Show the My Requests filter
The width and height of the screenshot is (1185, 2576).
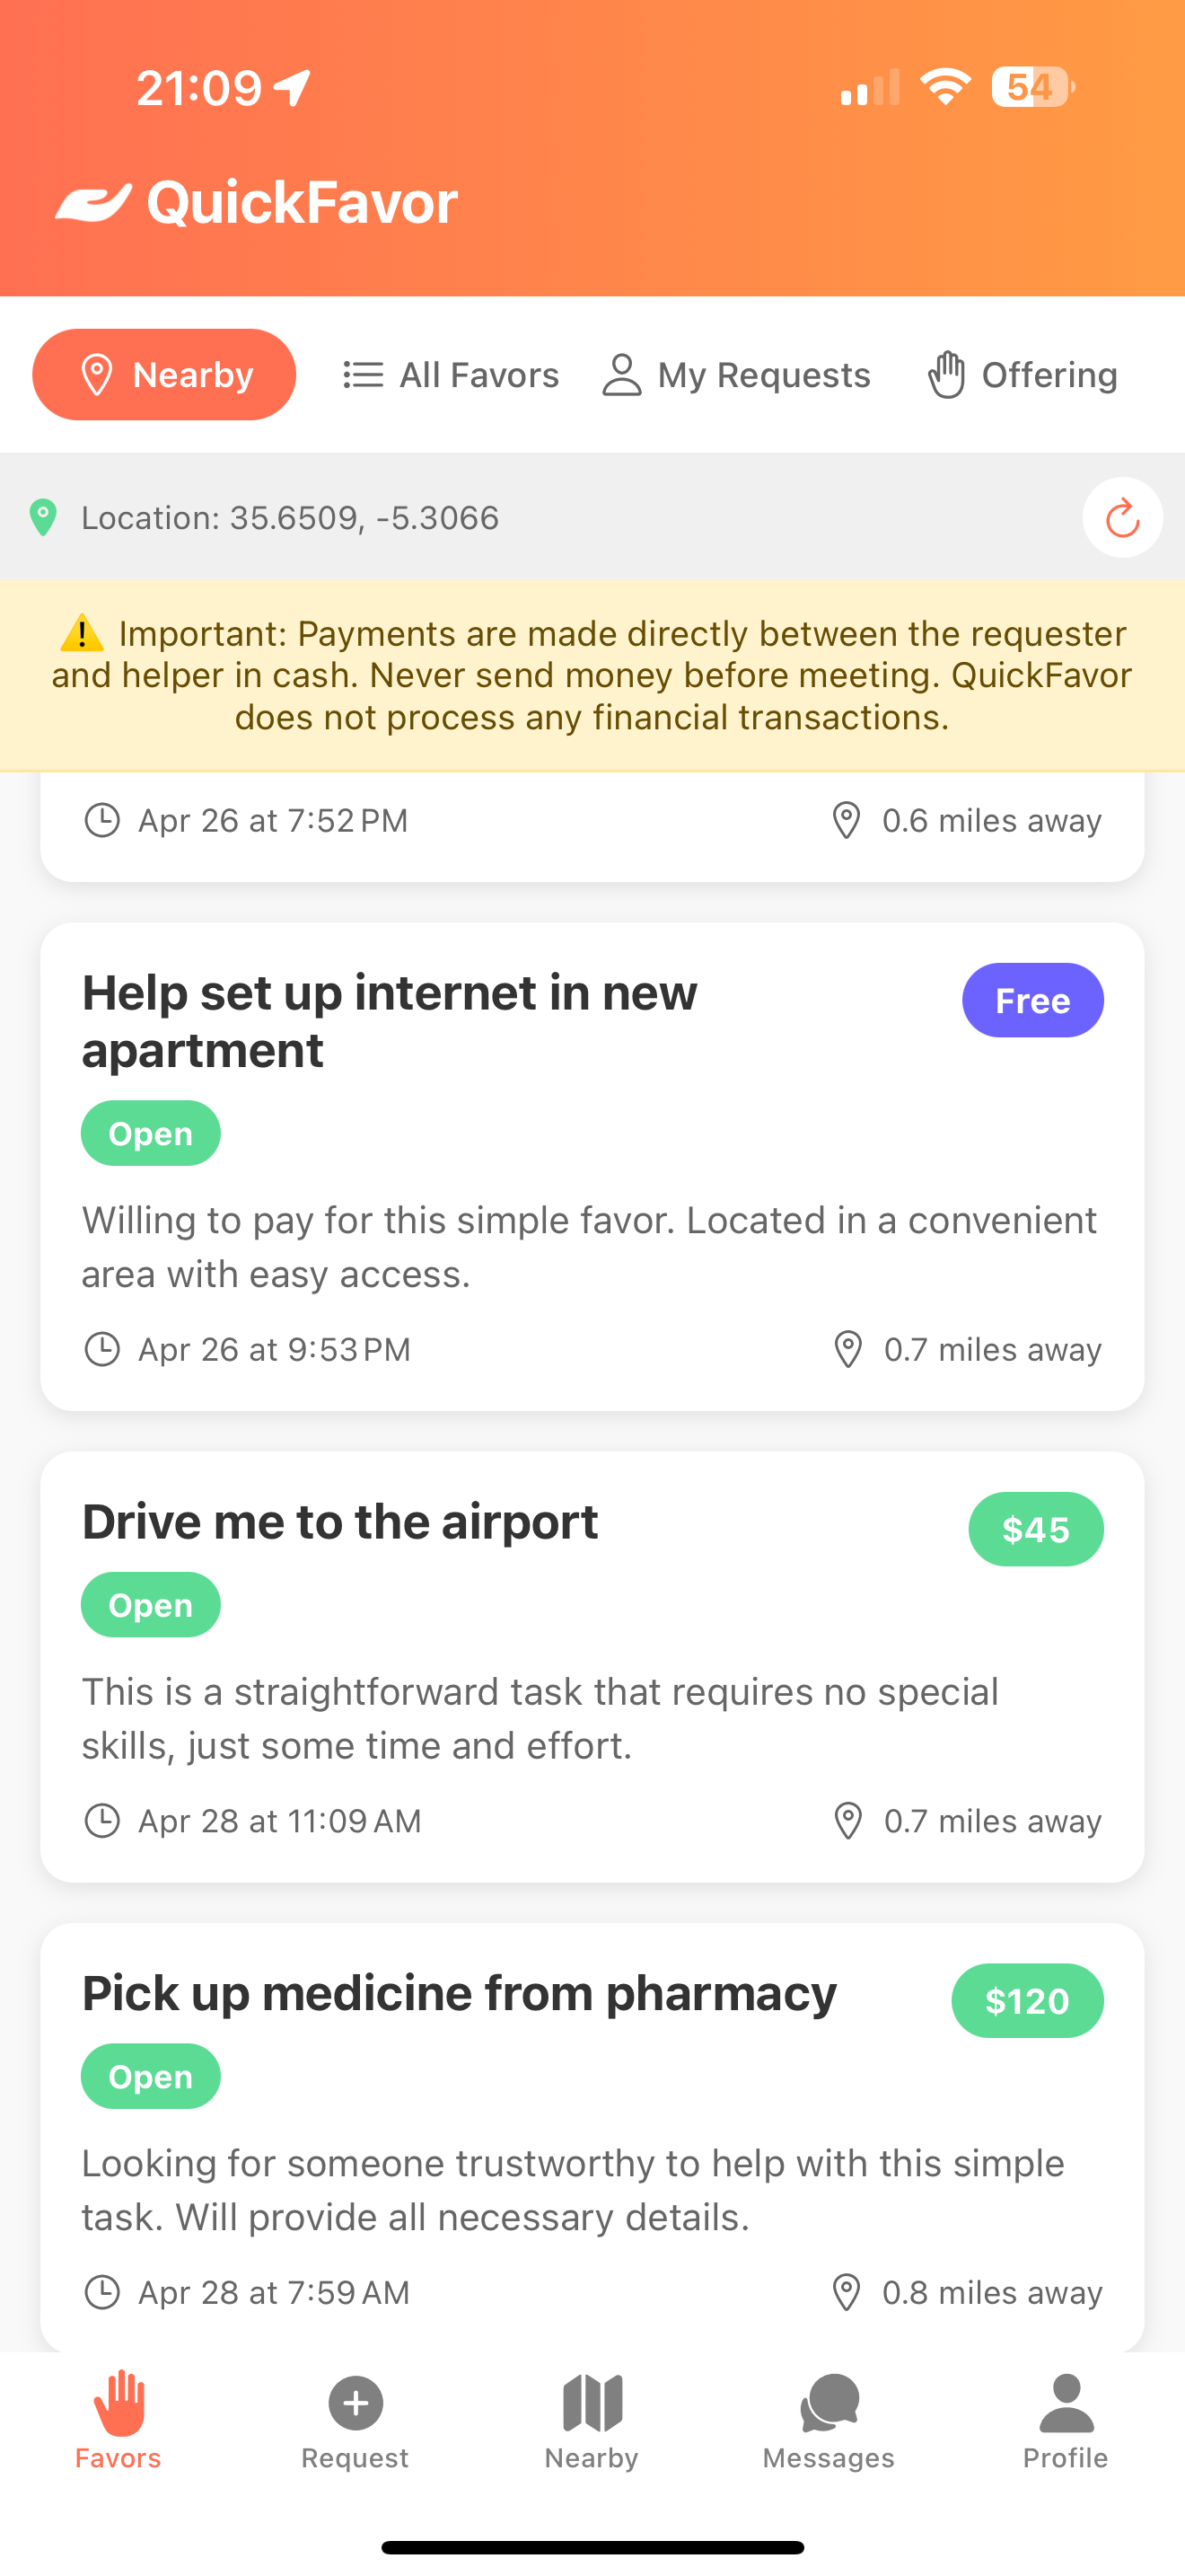coord(736,375)
